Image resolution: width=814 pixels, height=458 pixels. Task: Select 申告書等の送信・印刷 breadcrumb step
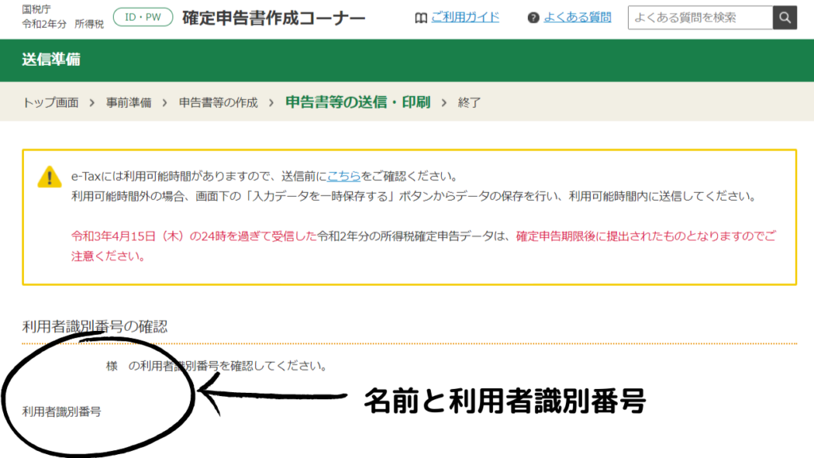tap(358, 102)
